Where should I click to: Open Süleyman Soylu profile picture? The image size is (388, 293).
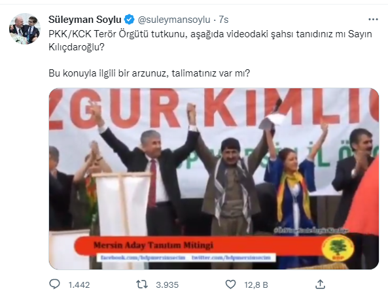[x=24, y=28]
